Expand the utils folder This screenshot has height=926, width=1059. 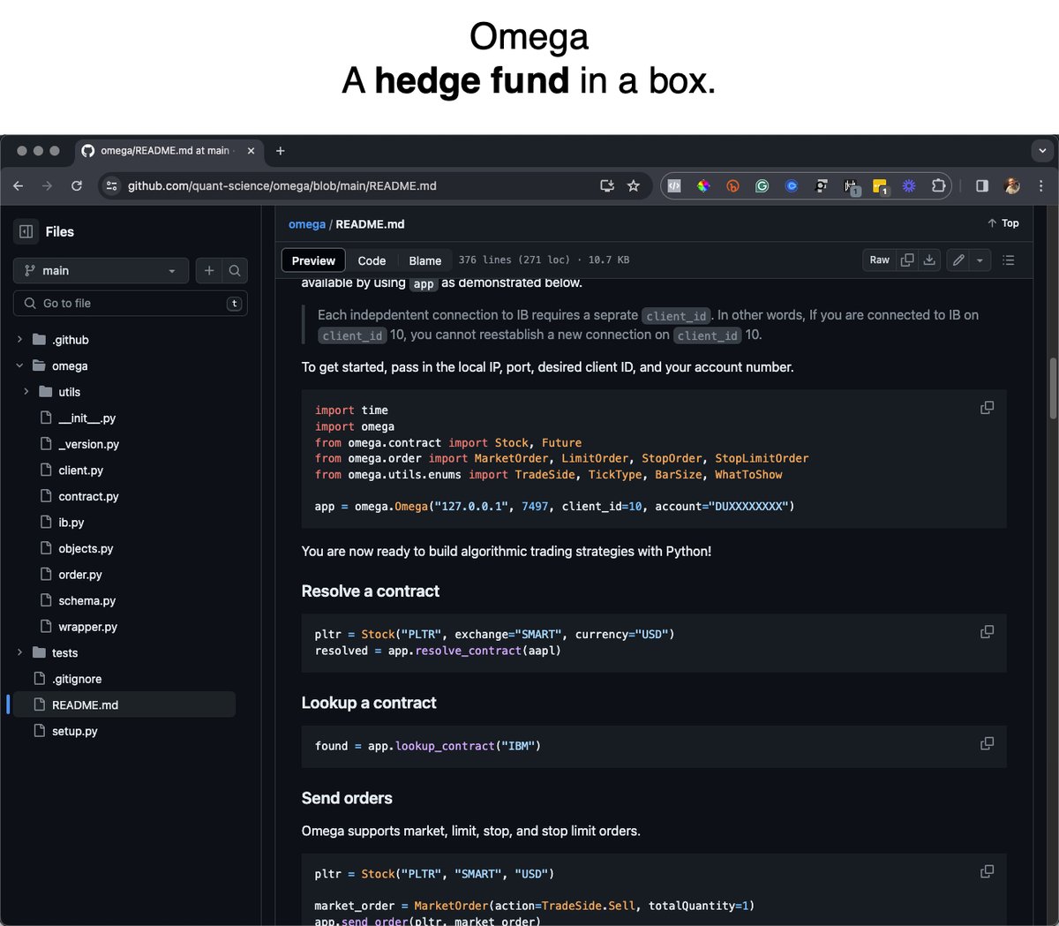[x=26, y=392]
